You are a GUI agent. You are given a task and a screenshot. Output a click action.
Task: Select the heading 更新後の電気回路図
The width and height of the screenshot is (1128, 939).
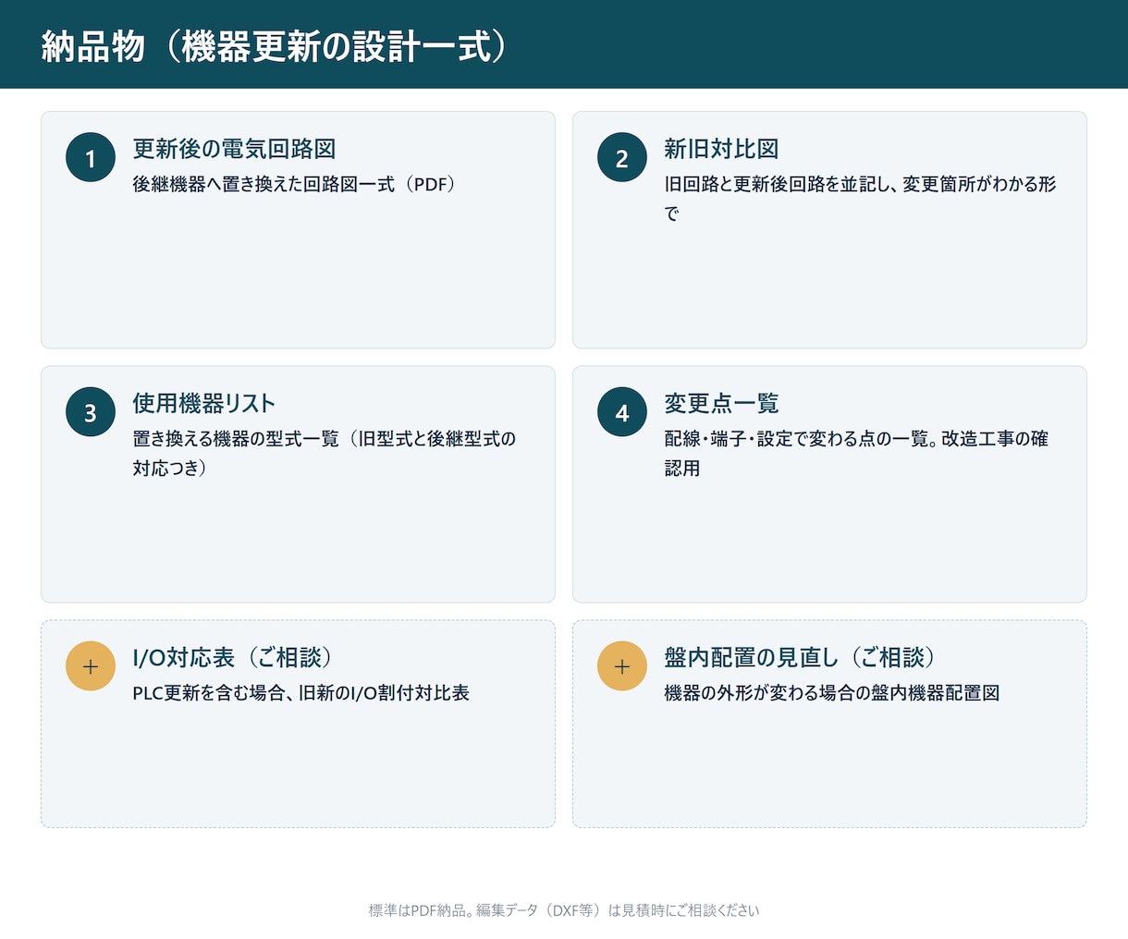click(234, 149)
